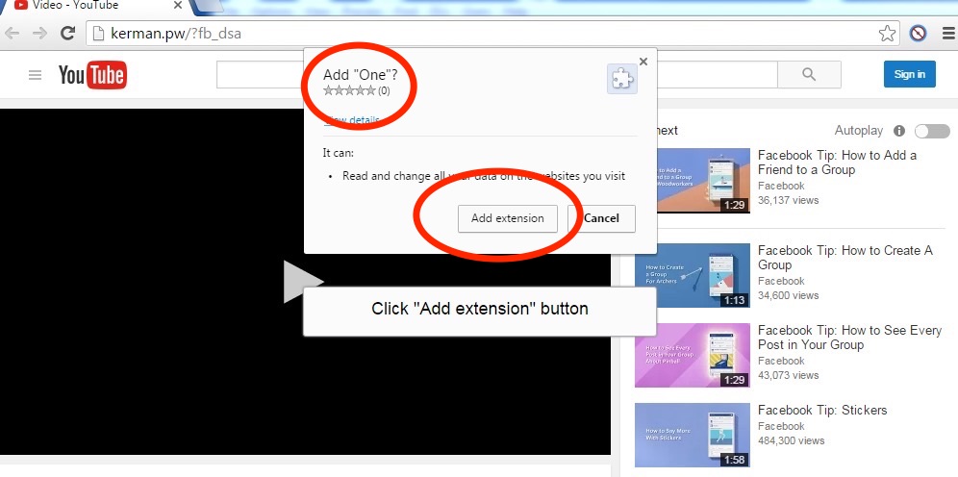958x477 pixels.
Task: Click the 'Click "Add extension" button' instruction box
Action: 480,312
